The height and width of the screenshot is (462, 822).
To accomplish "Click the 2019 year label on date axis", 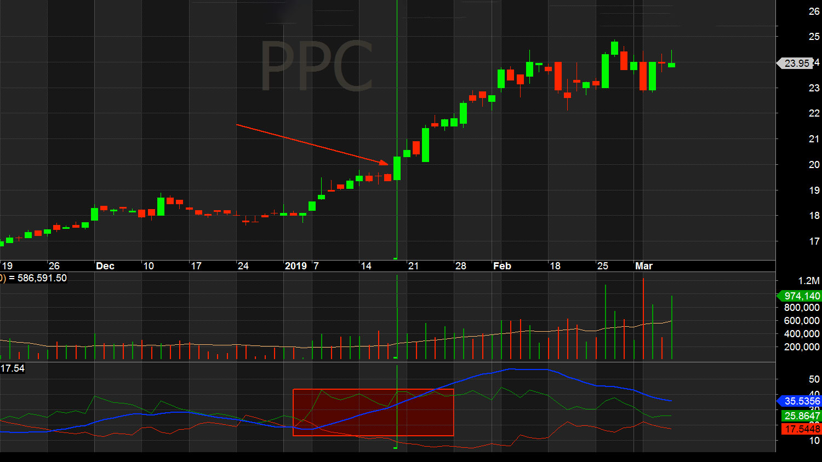I will [296, 266].
